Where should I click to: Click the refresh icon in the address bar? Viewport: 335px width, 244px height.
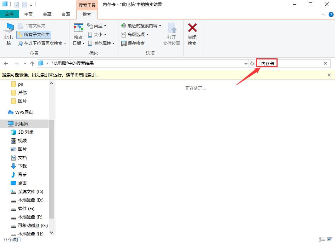pyautogui.click(x=252, y=63)
